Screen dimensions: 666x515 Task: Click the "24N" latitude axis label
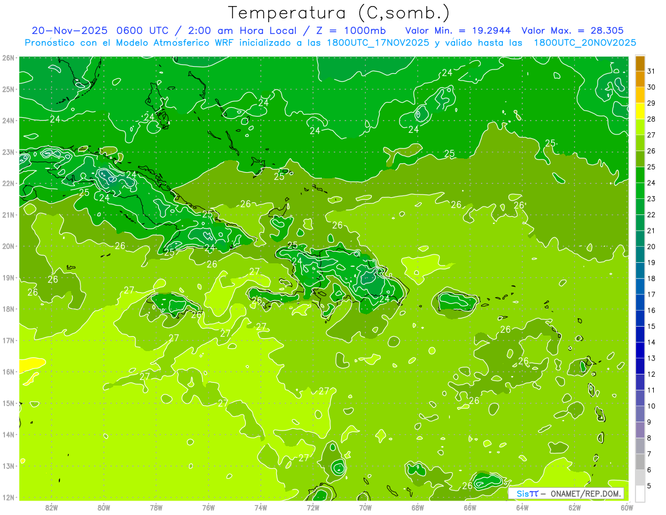click(x=8, y=121)
